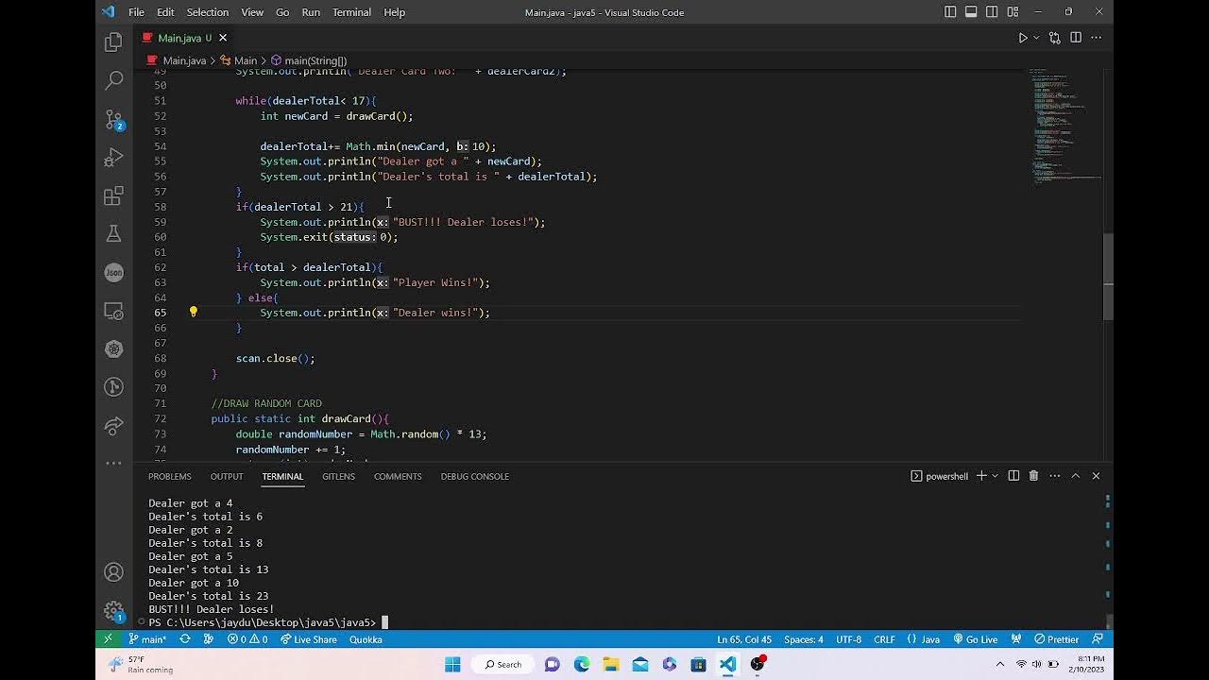Close the terminal panel
This screenshot has height=680, width=1209.
click(1096, 476)
